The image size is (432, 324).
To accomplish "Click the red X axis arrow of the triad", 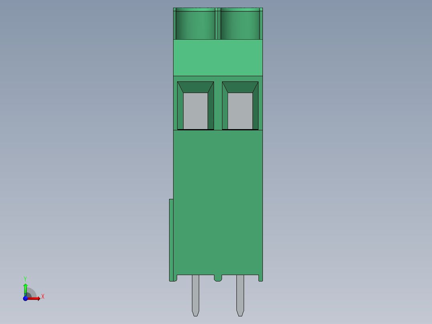I will 34,298.
